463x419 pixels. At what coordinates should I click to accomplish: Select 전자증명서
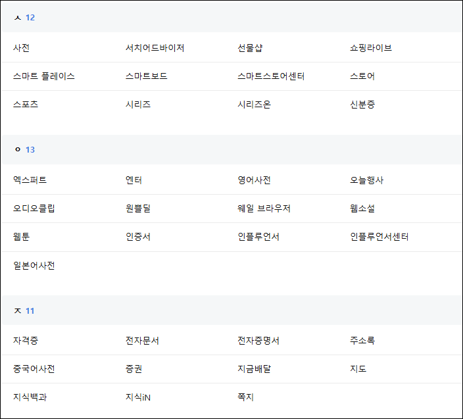(x=258, y=341)
